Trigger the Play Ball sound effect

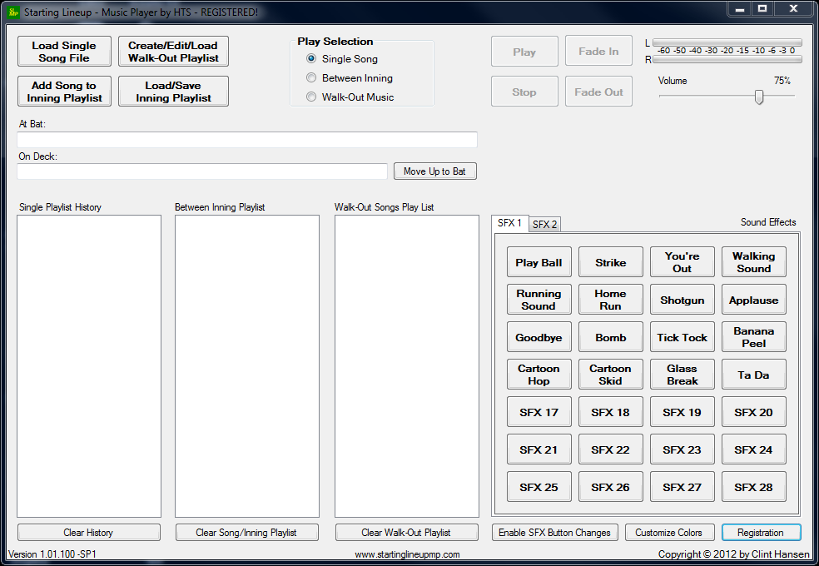click(539, 262)
